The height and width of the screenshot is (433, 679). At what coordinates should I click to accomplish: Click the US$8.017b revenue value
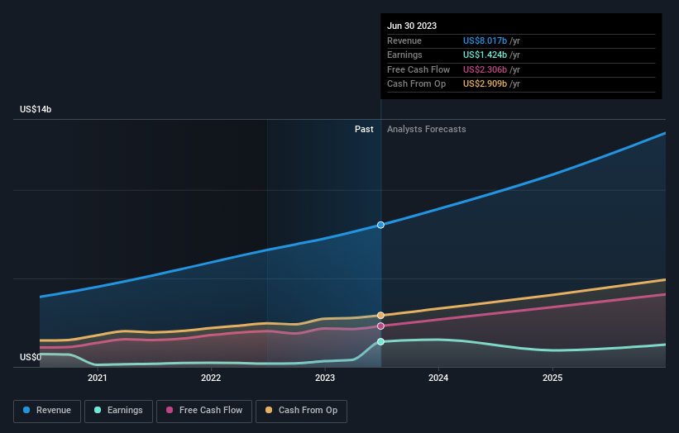485,40
